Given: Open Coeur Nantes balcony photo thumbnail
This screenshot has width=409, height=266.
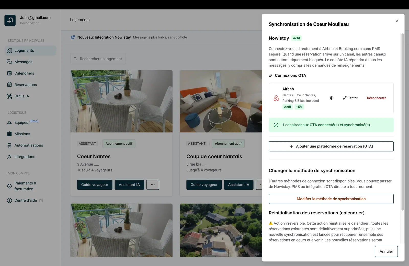Looking at the screenshot, I should coord(121,101).
